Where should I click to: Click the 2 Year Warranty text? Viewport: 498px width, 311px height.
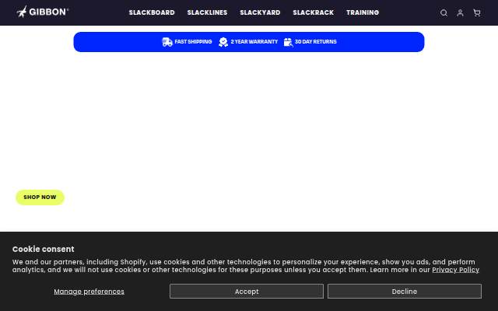click(x=254, y=41)
